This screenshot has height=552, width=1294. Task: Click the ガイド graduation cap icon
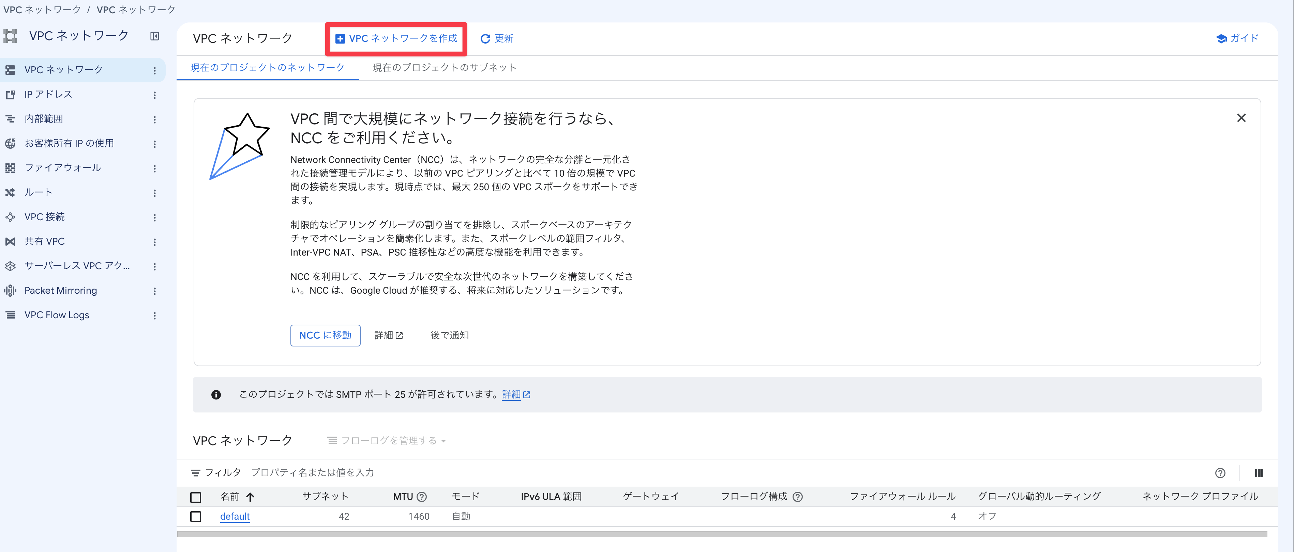point(1221,38)
